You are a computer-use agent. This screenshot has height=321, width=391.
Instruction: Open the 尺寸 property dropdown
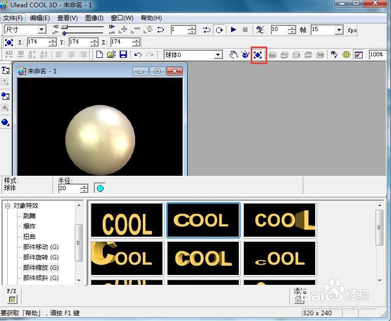tap(42, 30)
